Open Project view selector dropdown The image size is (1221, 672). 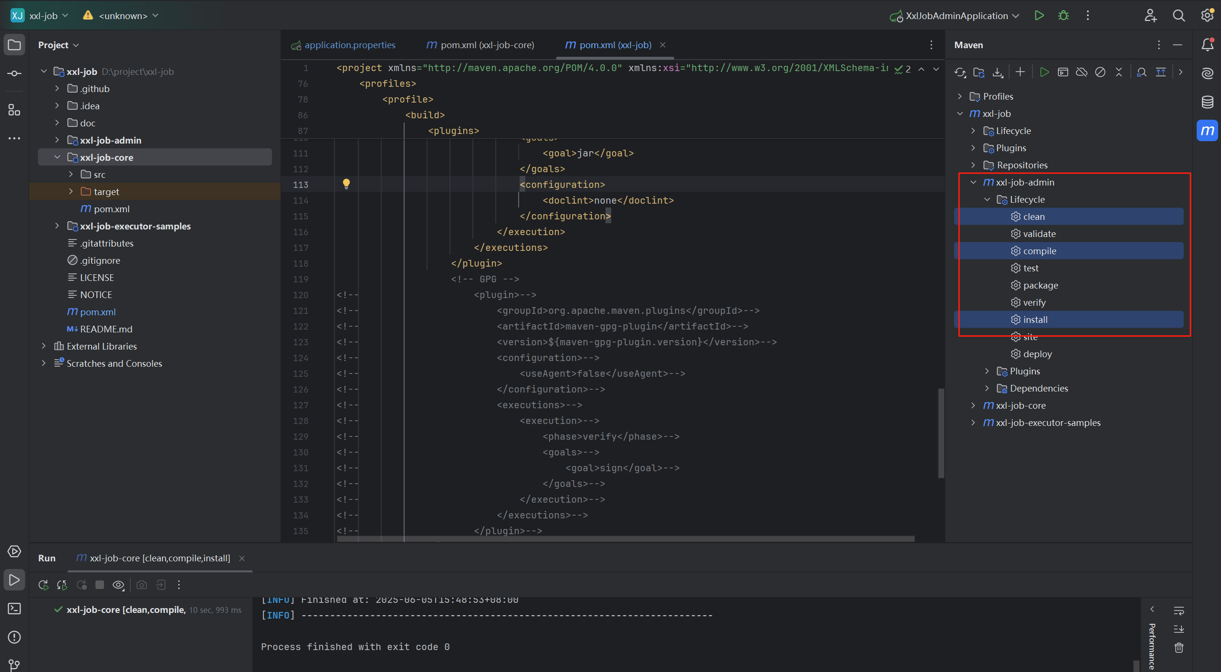(x=58, y=45)
